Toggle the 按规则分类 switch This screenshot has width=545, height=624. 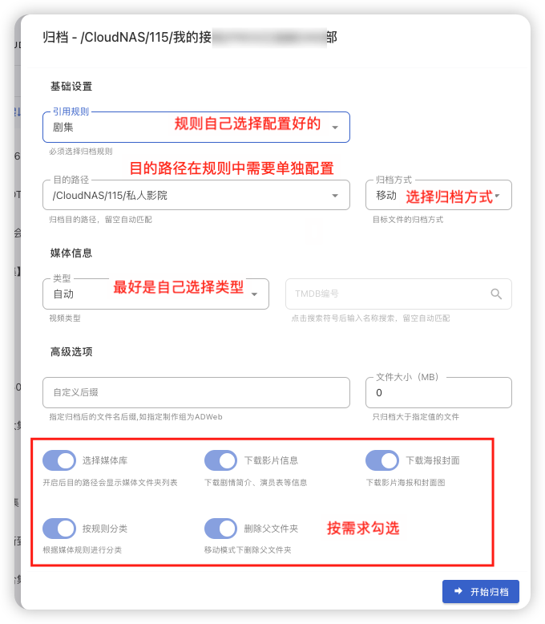59,528
